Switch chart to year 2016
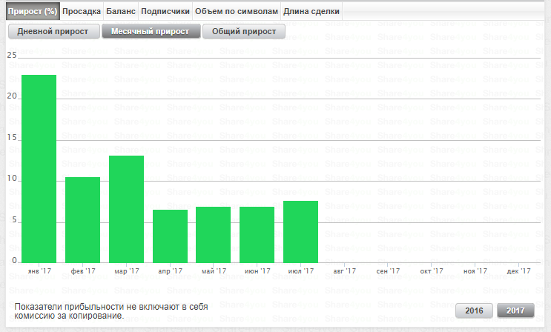 [474, 311]
